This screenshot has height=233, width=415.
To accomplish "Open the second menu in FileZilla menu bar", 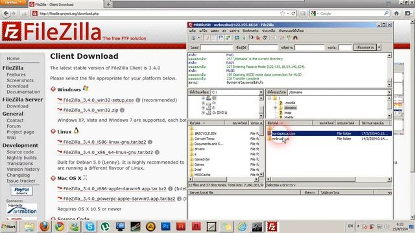I will click(x=203, y=30).
